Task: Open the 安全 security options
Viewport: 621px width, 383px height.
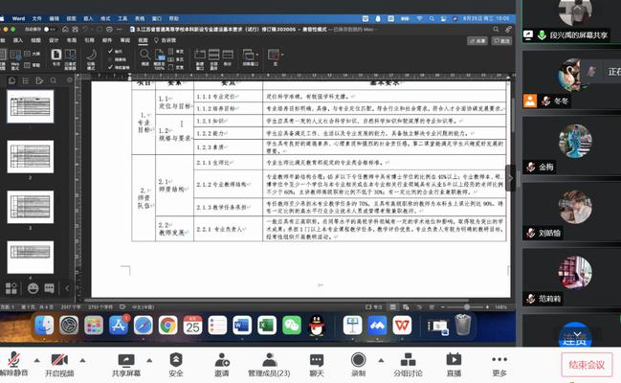Action: pyautogui.click(x=175, y=360)
